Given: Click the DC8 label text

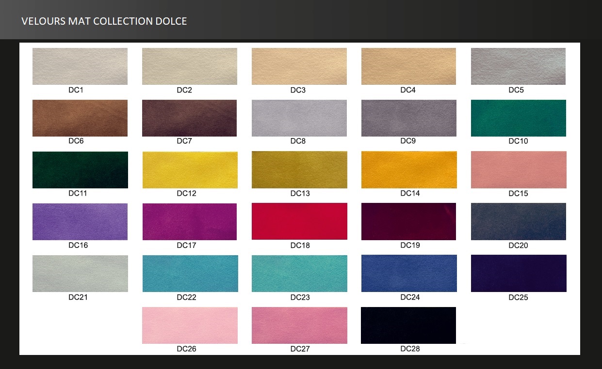Looking at the screenshot, I should coord(298,141).
